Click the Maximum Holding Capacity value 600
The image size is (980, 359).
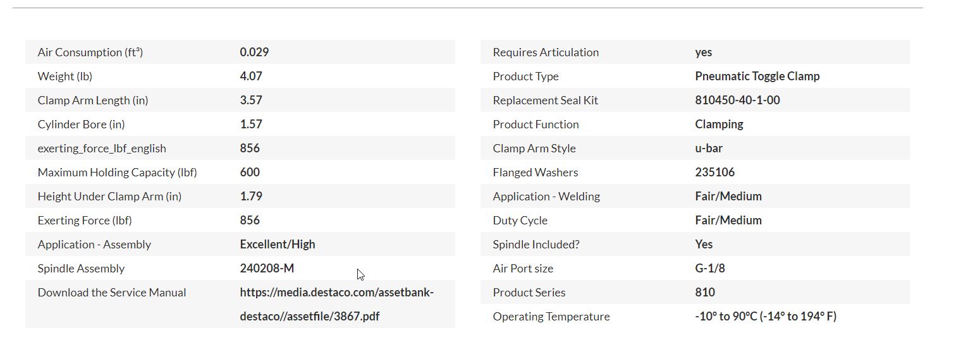250,173
